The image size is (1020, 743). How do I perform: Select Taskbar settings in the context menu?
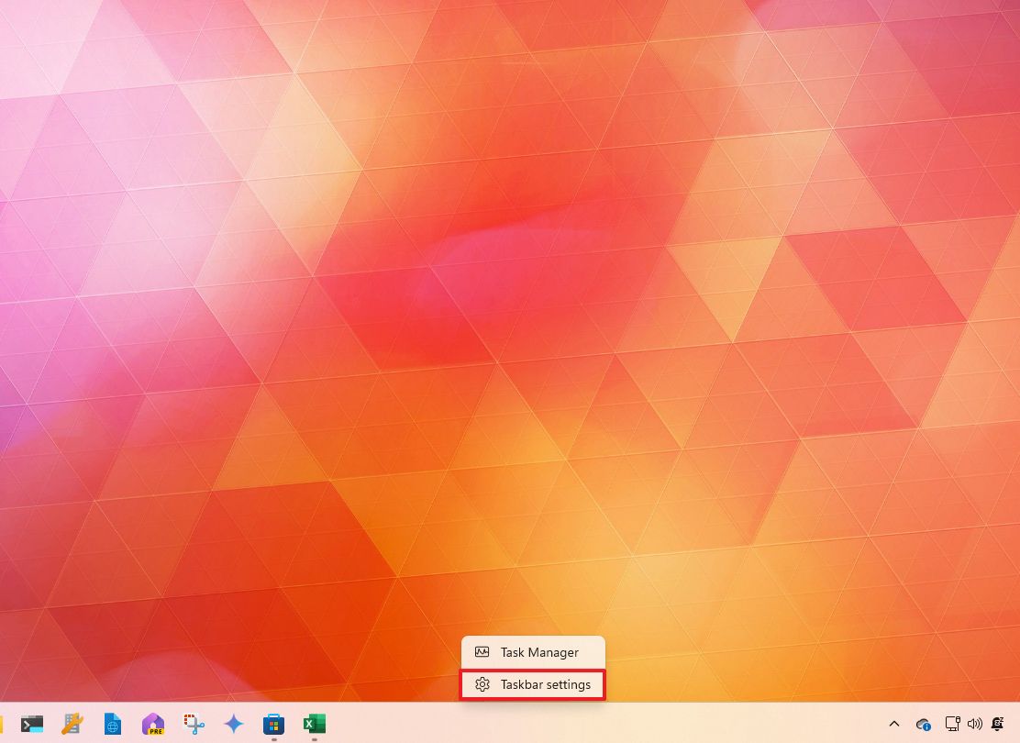[545, 685]
